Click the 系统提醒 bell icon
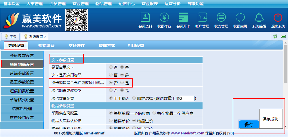The width and height of the screenshot is (288, 137). point(259,18)
